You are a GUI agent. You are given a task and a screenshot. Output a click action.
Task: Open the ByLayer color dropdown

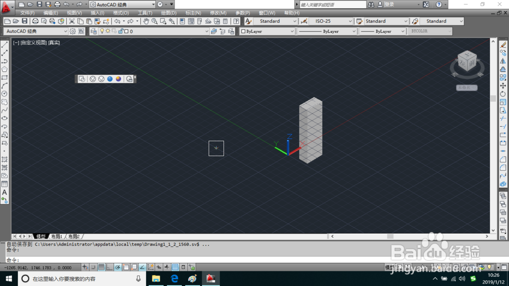(267, 31)
